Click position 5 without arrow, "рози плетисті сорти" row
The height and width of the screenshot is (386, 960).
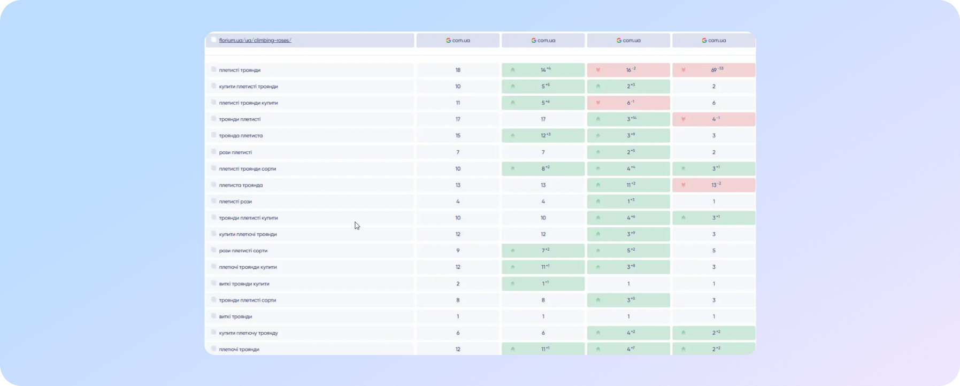pyautogui.click(x=713, y=251)
